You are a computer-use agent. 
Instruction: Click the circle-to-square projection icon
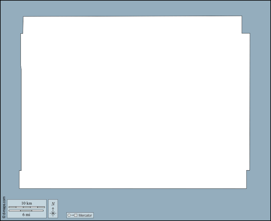(72, 215)
